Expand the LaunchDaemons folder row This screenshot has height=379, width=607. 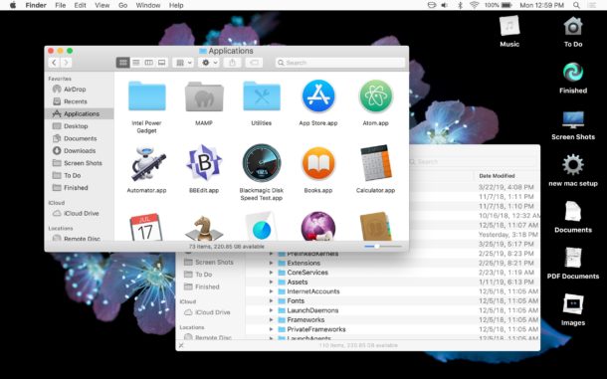click(x=272, y=310)
